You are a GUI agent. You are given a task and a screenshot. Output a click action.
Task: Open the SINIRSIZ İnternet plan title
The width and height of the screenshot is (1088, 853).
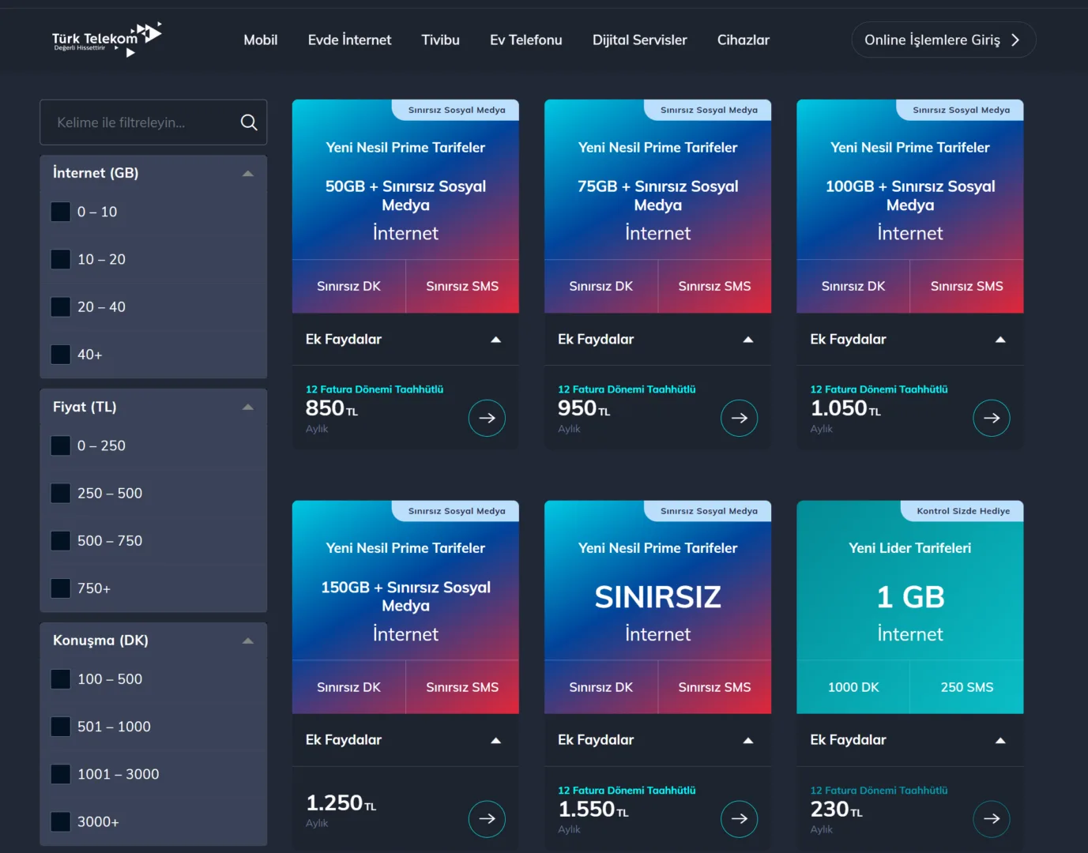tap(657, 597)
